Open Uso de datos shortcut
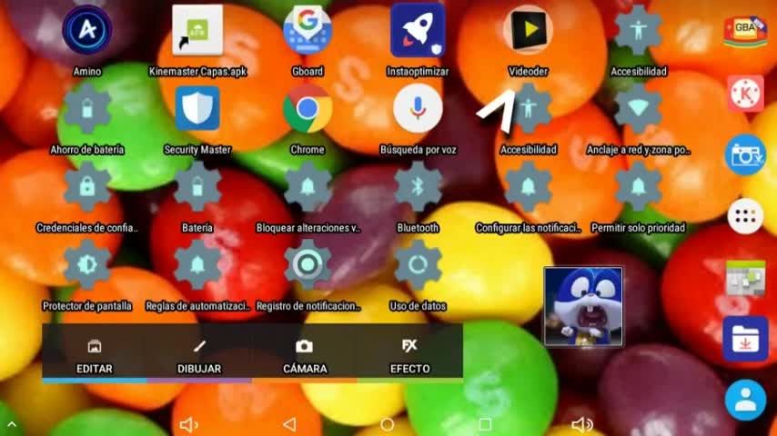The image size is (777, 436). (418, 266)
